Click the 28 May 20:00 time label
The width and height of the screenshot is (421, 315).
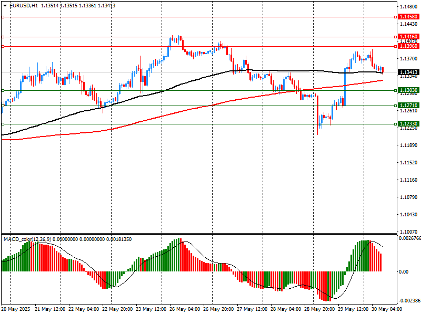(319, 309)
